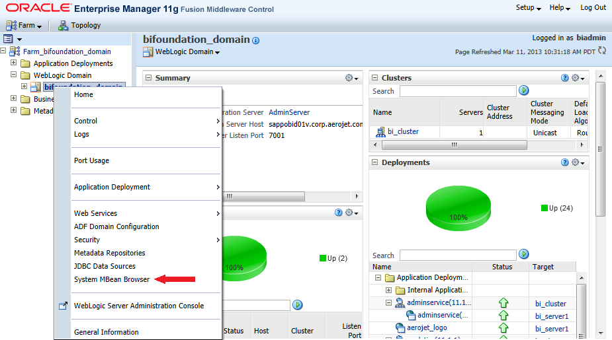The width and height of the screenshot is (612, 340).
Task: Open the Help menu
Action: 560,8
